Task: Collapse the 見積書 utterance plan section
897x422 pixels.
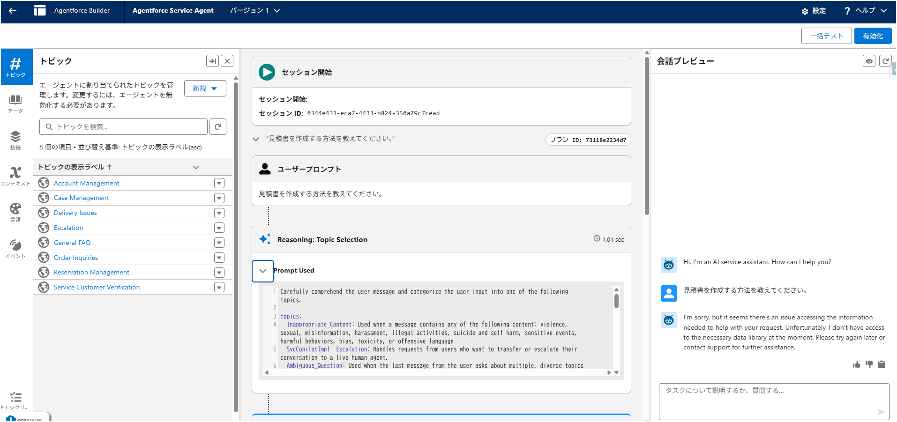Action: click(256, 139)
